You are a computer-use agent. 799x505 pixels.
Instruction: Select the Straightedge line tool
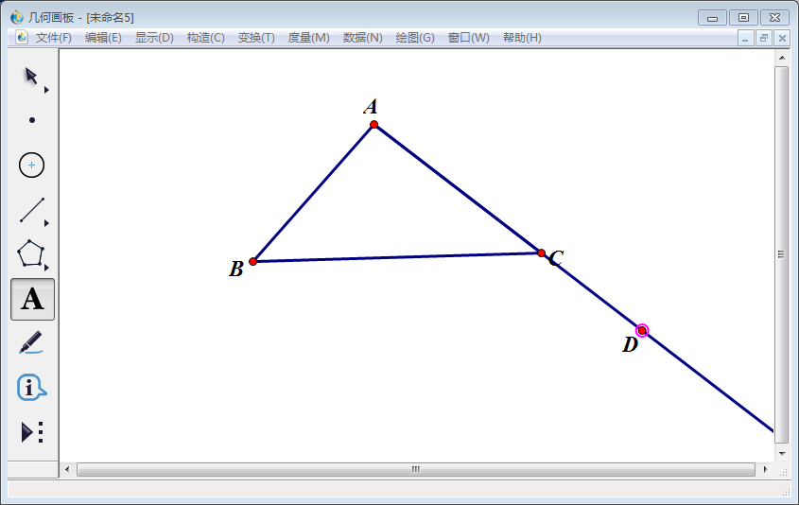point(31,210)
